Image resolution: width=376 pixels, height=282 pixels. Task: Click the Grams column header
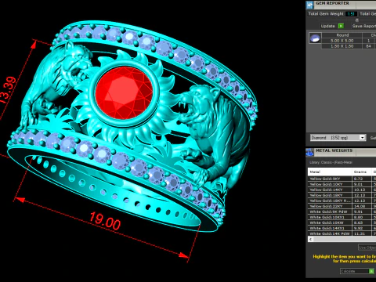pyautogui.click(x=362, y=172)
